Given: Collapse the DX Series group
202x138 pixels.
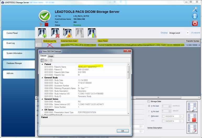Looking at the screenshot, I should tap(42, 110).
